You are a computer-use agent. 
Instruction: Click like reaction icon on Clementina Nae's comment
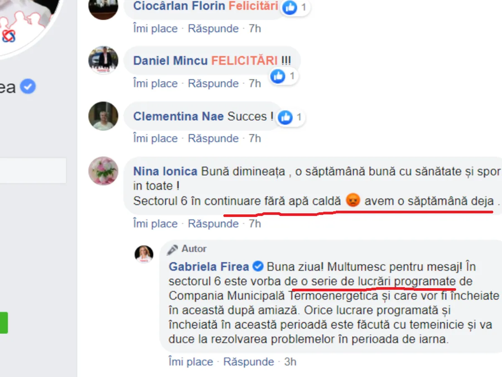click(x=285, y=117)
